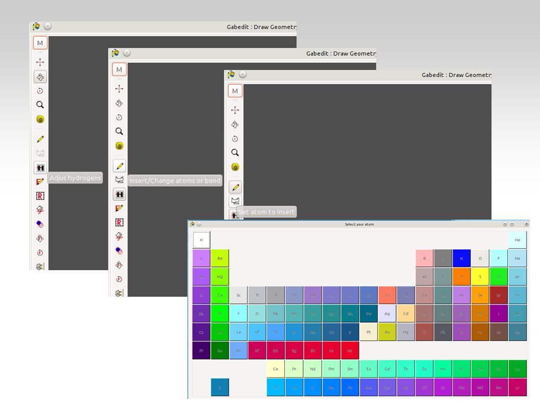This screenshot has width=540, height=405.
Task: Select the Translate tool in rear Gabedit window
Action: (x=40, y=62)
